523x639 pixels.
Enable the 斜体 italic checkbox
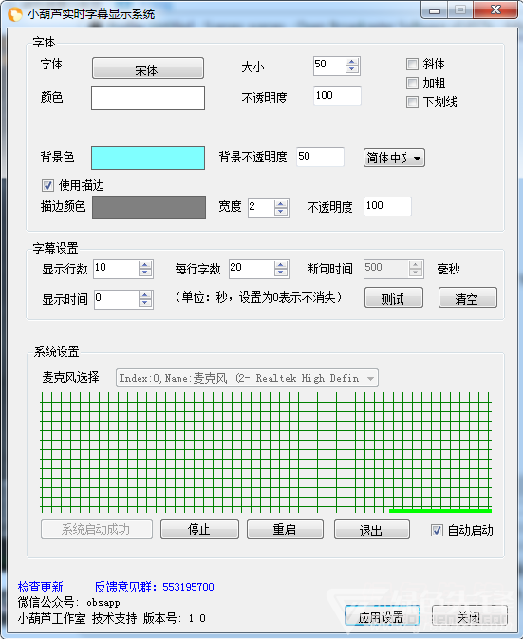click(412, 64)
